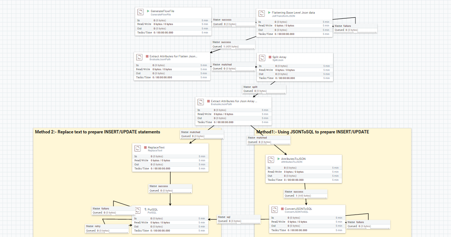
Task: Click the AttributesToJSON processor icon
Action: coord(271,159)
